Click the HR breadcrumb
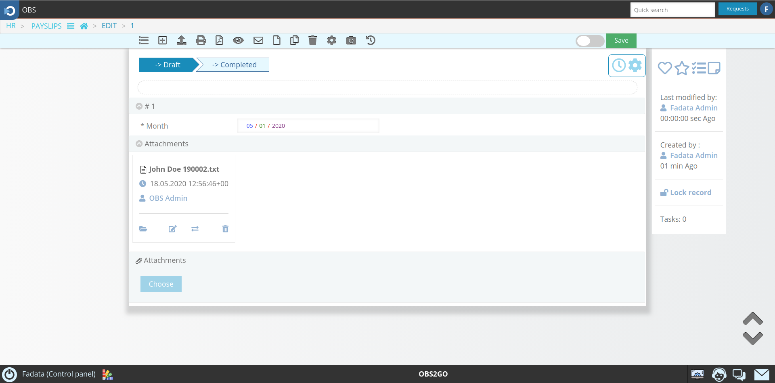 [x=11, y=26]
